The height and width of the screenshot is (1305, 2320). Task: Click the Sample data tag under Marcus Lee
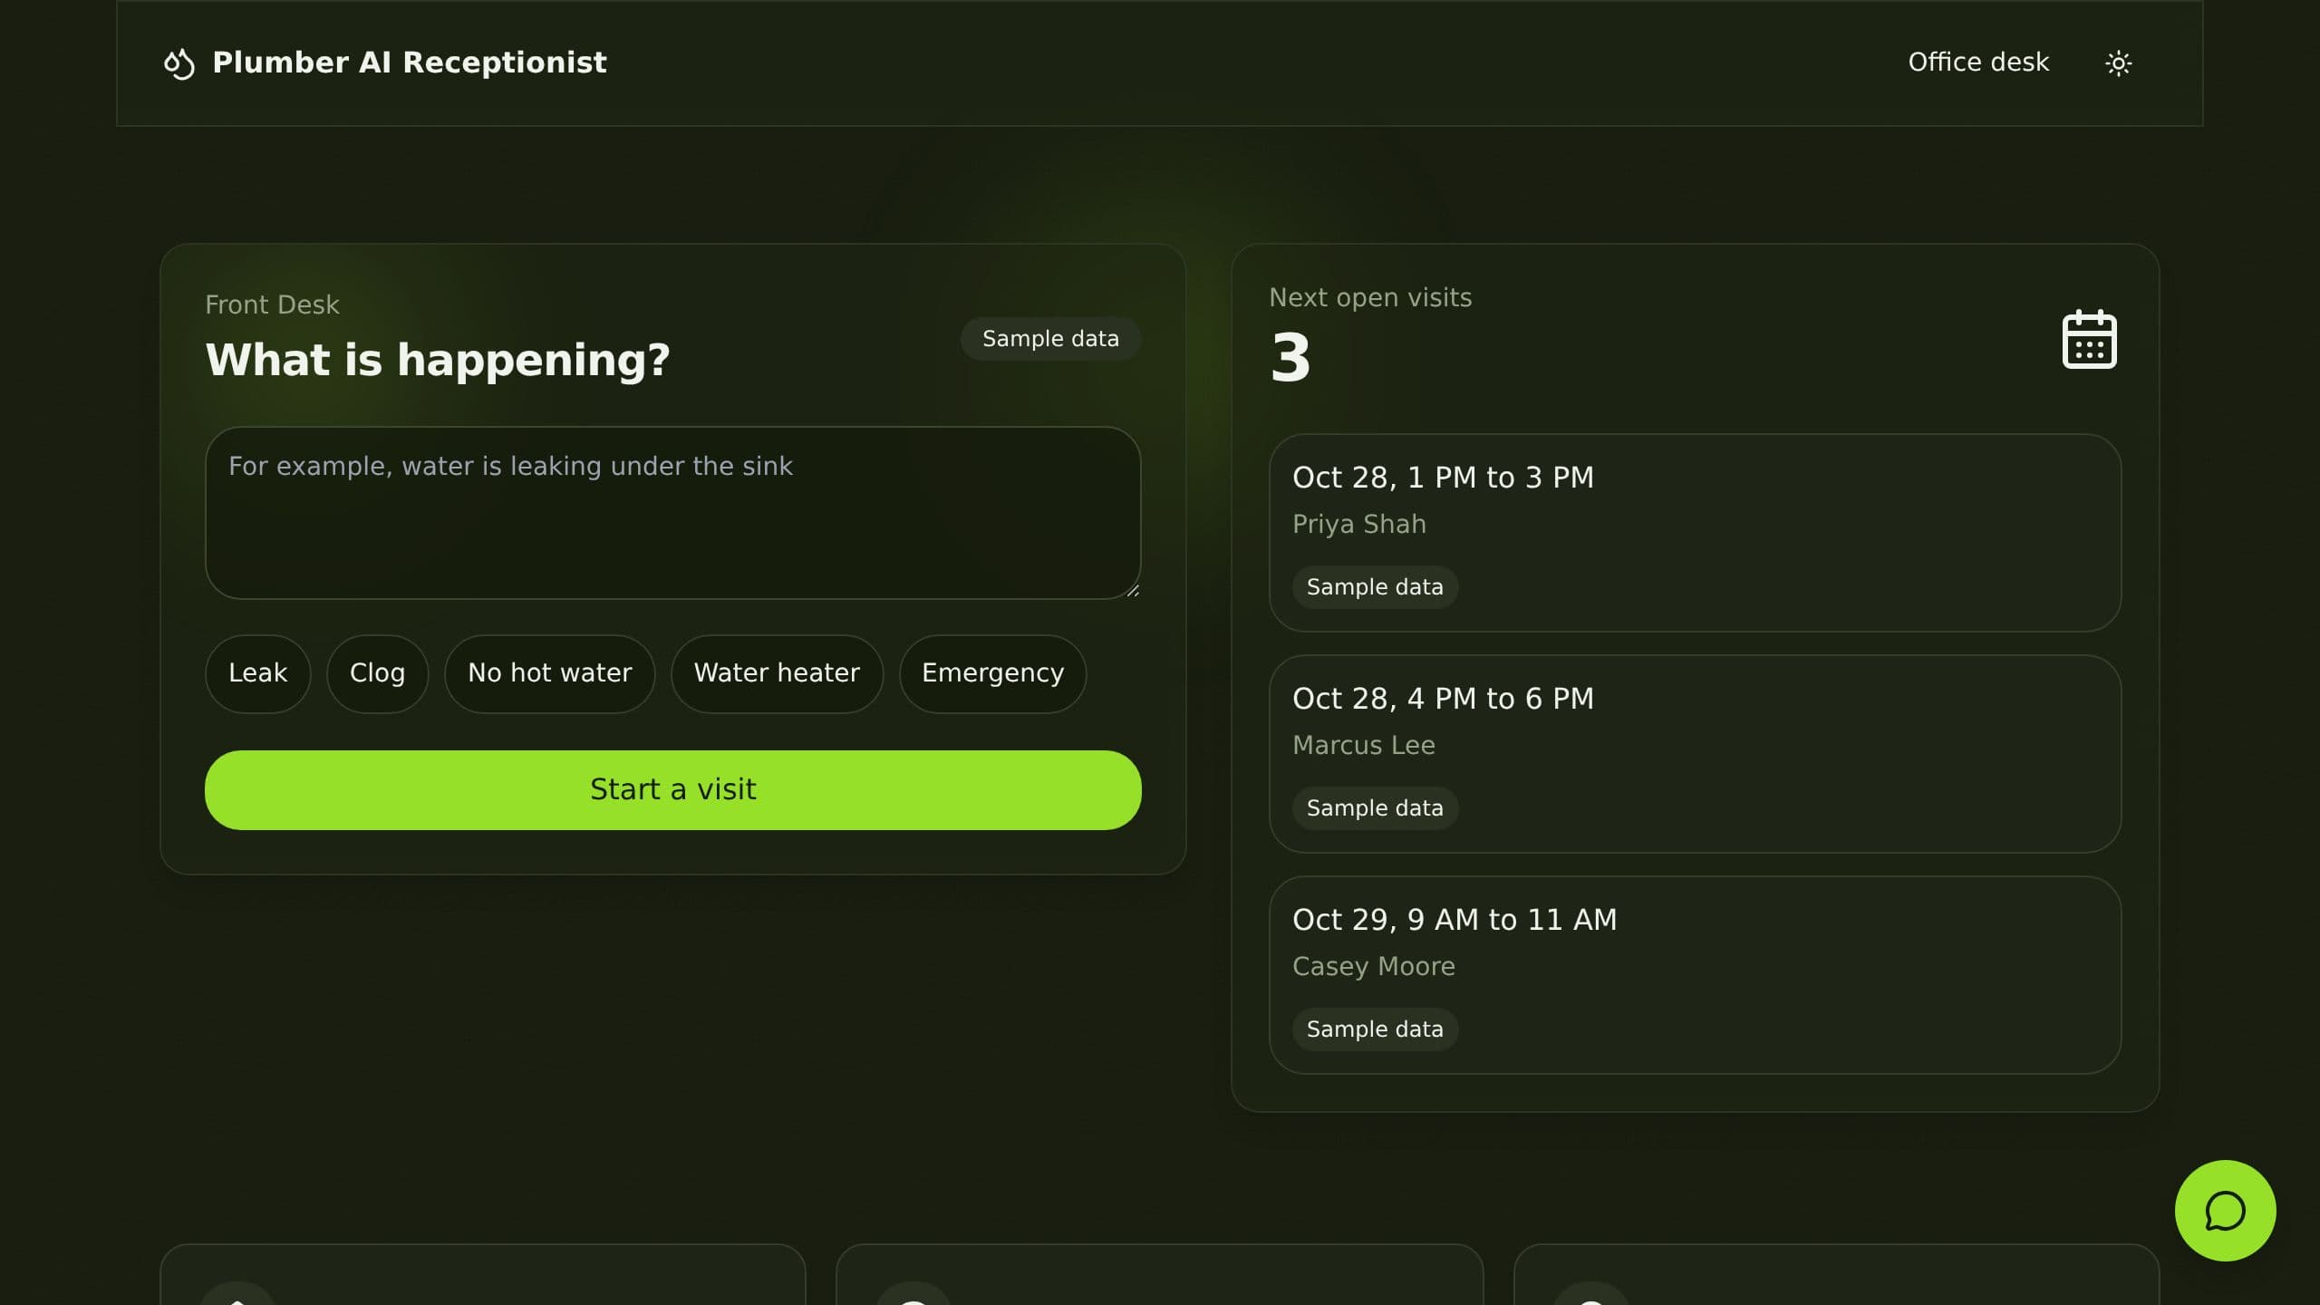(1375, 808)
